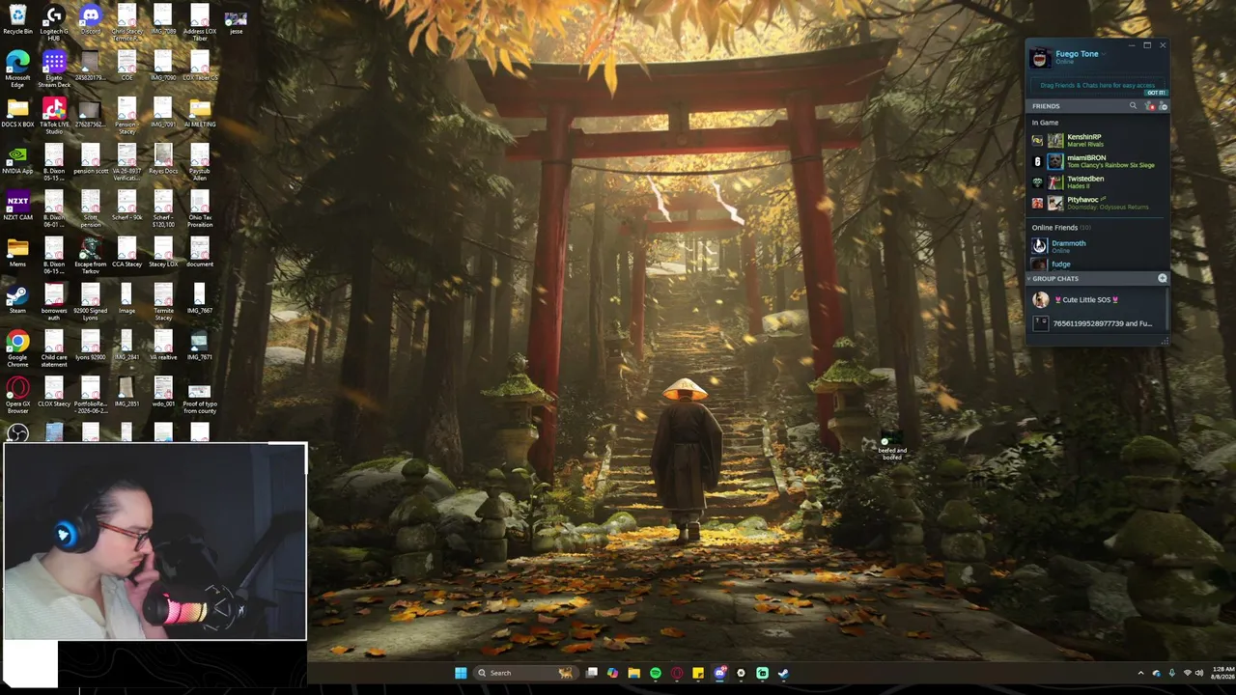Open the Mems folder on desktop
This screenshot has width=1236, height=695.
(x=17, y=252)
